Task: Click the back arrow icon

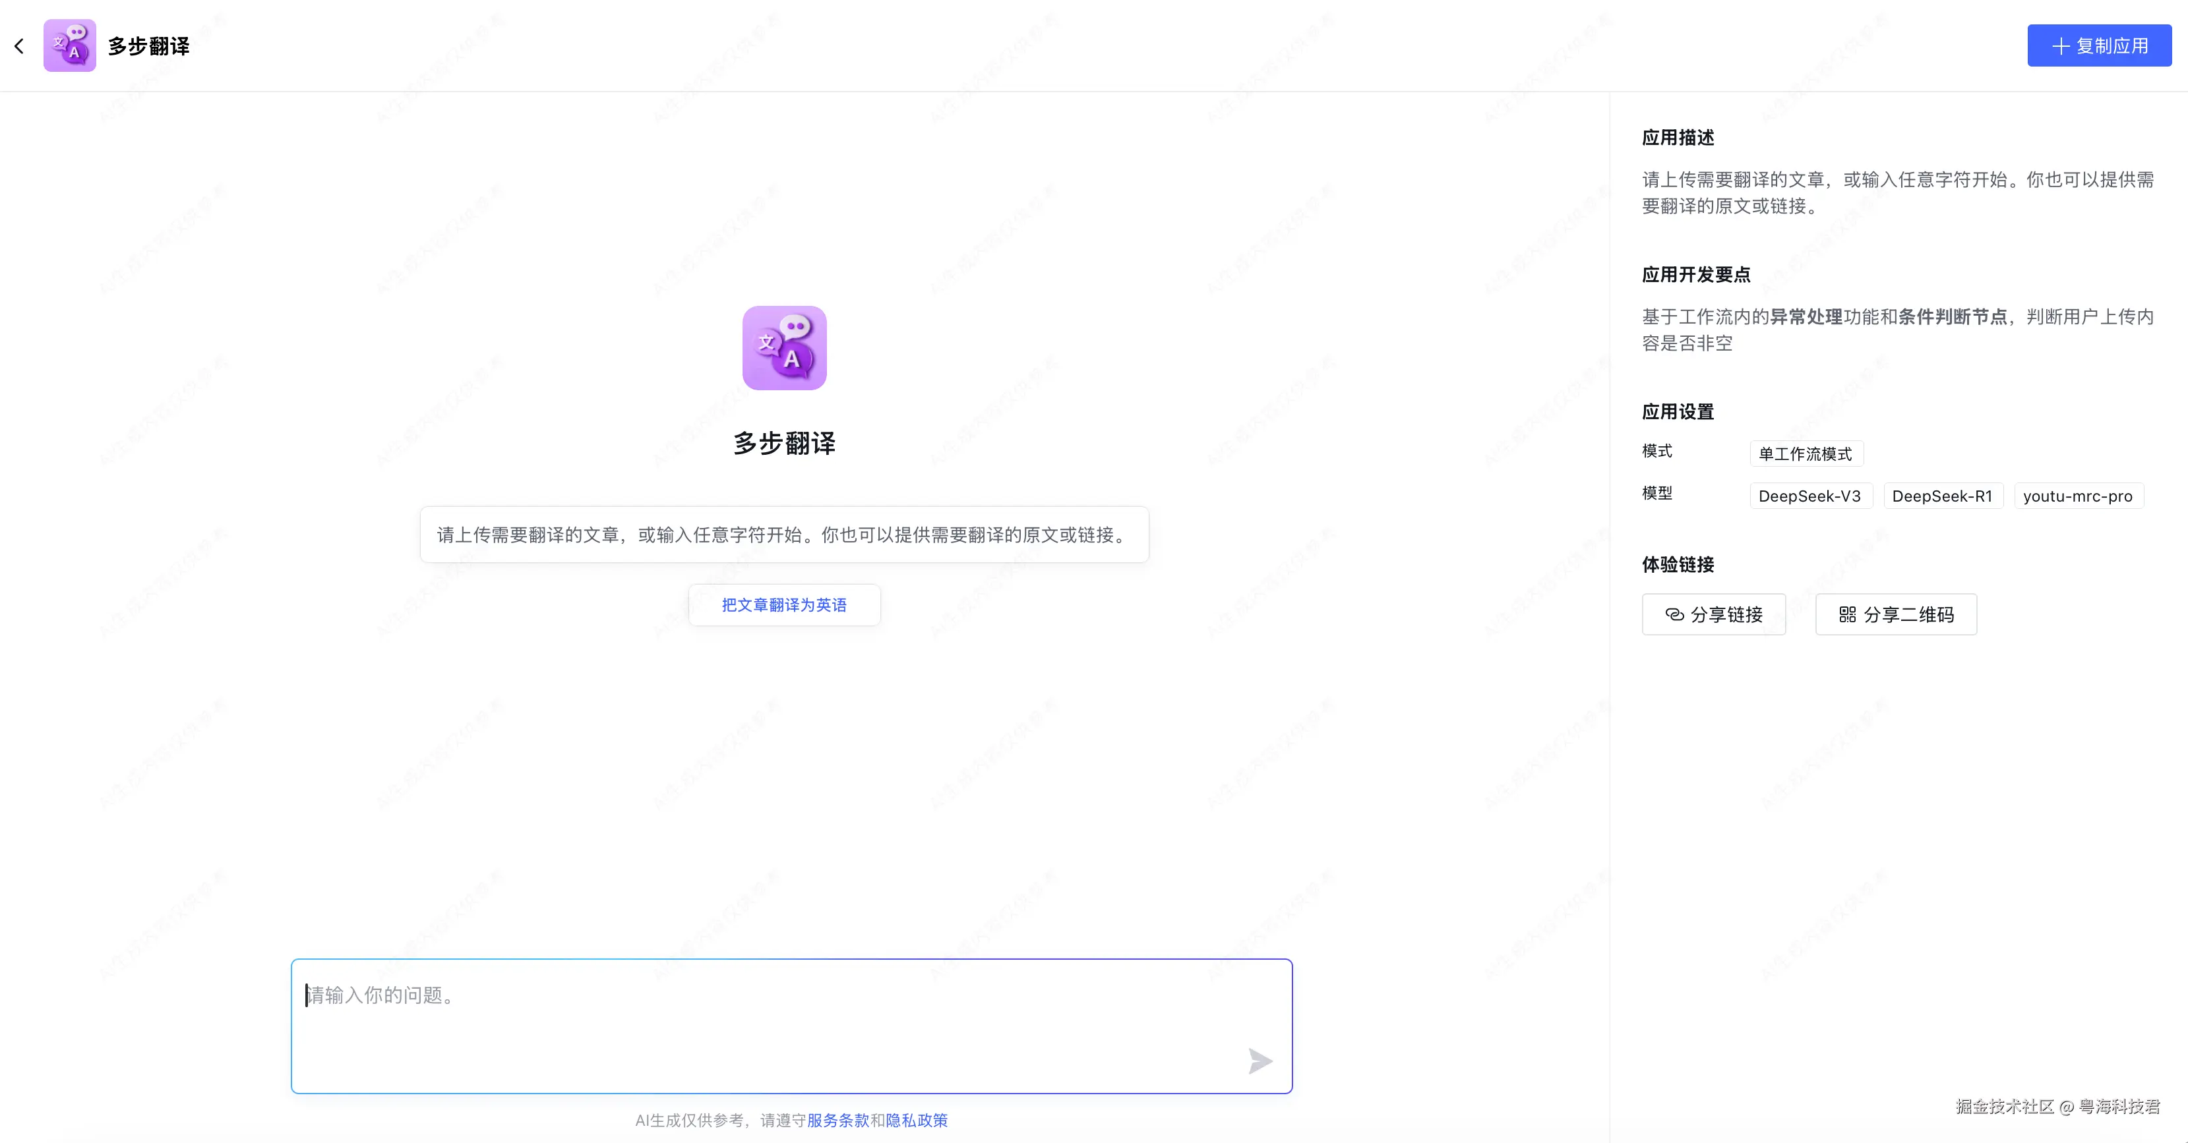Action: [x=20, y=46]
